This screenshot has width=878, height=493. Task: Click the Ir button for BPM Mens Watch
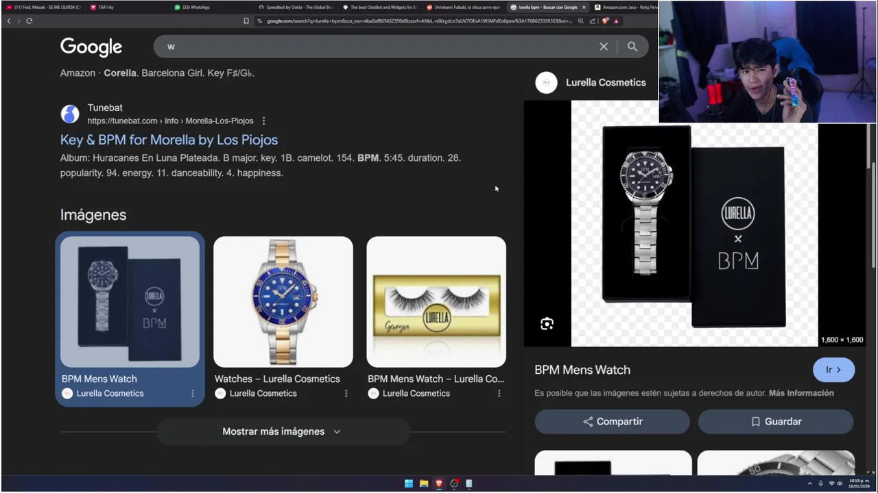click(833, 370)
